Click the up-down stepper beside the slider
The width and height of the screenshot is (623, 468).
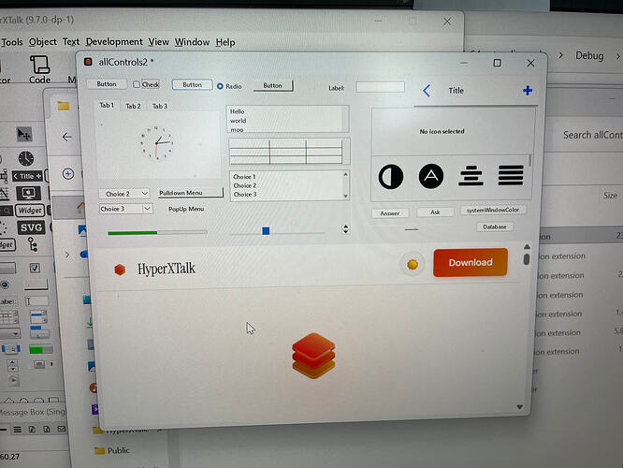click(x=346, y=229)
